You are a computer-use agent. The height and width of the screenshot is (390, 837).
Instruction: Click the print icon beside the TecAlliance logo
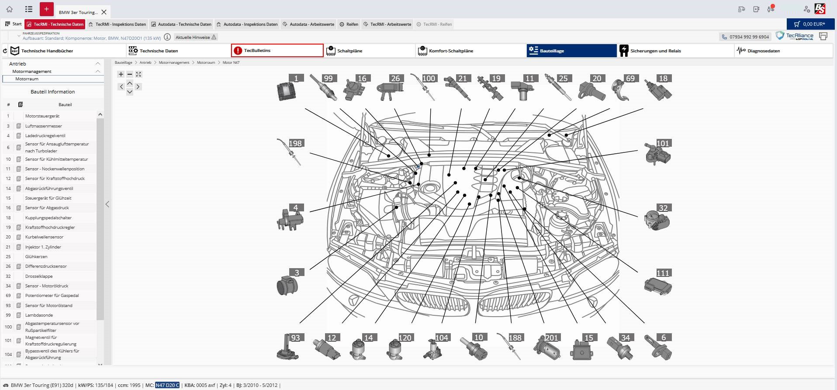coord(823,36)
